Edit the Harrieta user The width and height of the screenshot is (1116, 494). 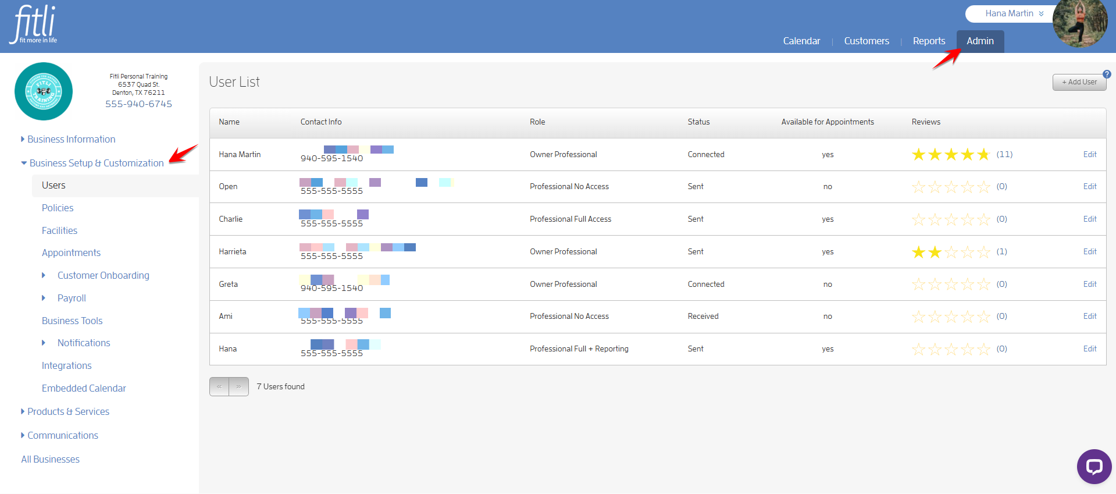[1090, 251]
